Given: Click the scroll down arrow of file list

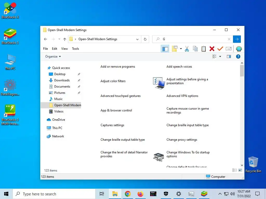Looking at the screenshot, I should [x=242, y=165].
